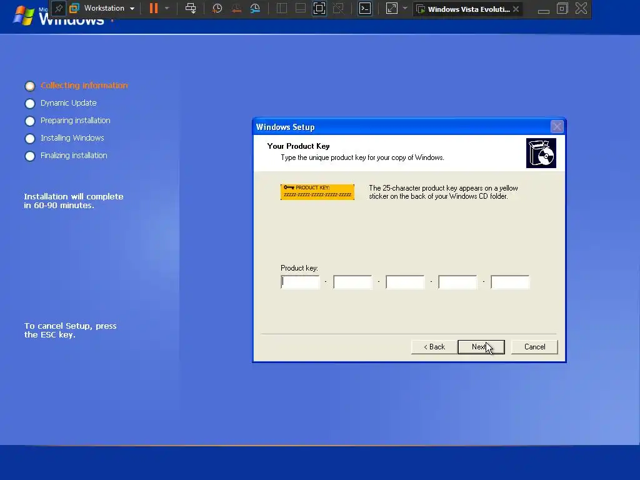The width and height of the screenshot is (640, 480).
Task: Click the Preparing installation step bullet
Action: coord(30,121)
